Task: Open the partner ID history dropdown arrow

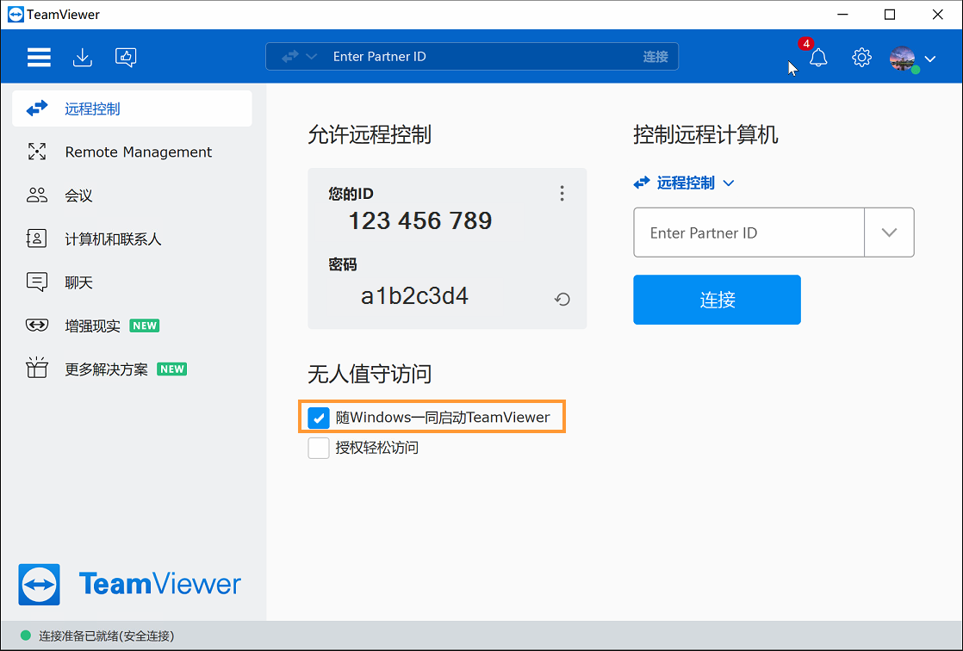Action: click(889, 232)
